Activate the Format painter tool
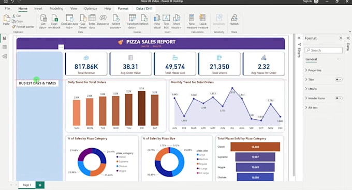This screenshot has height=190, width=352. 23,27
